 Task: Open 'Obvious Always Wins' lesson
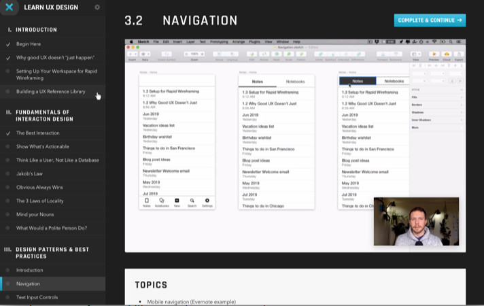tap(52, 187)
